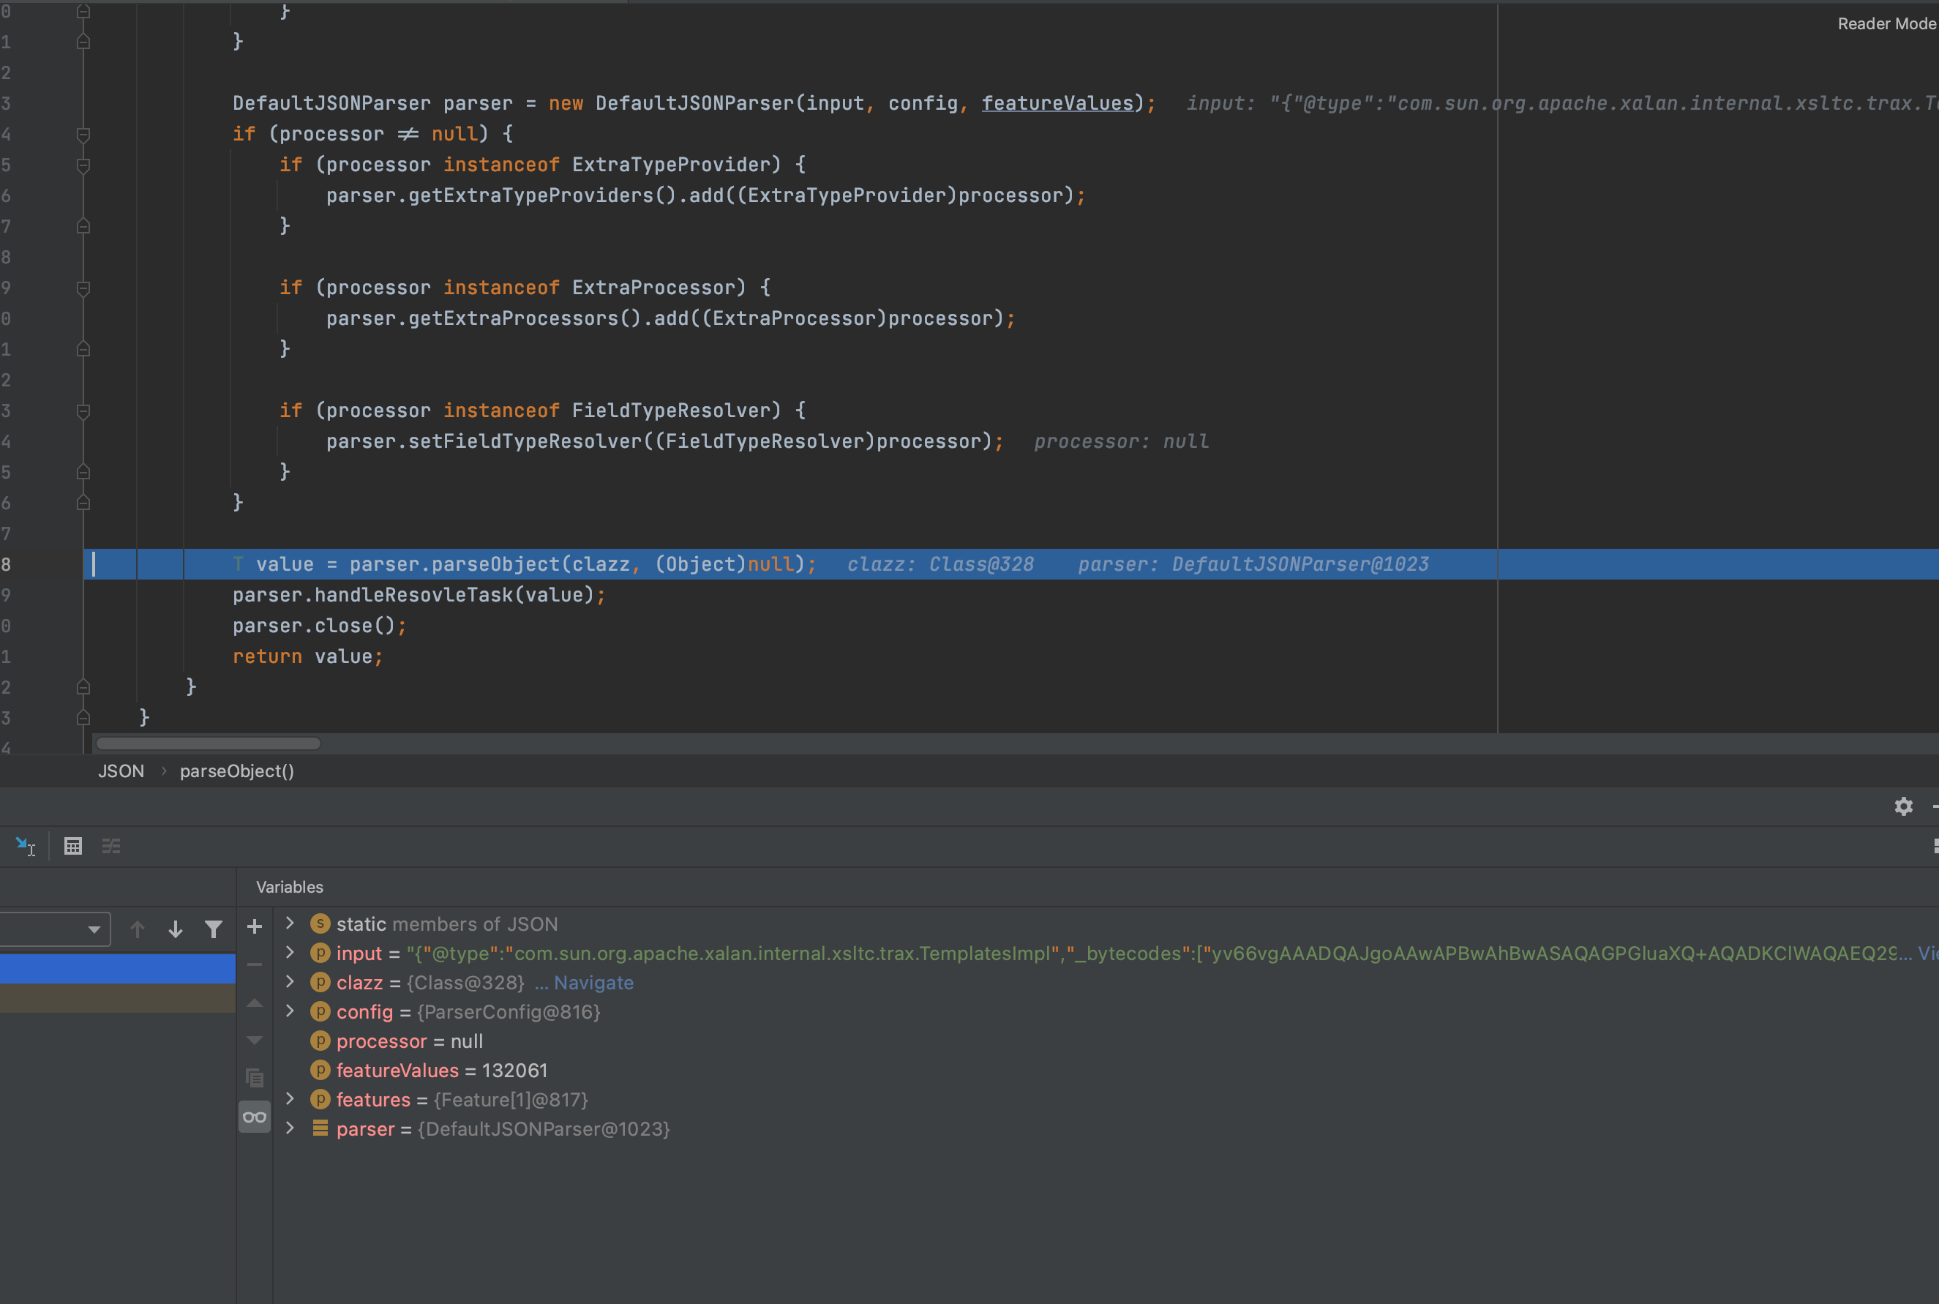
Task: Click the Variables tab label
Action: click(289, 888)
